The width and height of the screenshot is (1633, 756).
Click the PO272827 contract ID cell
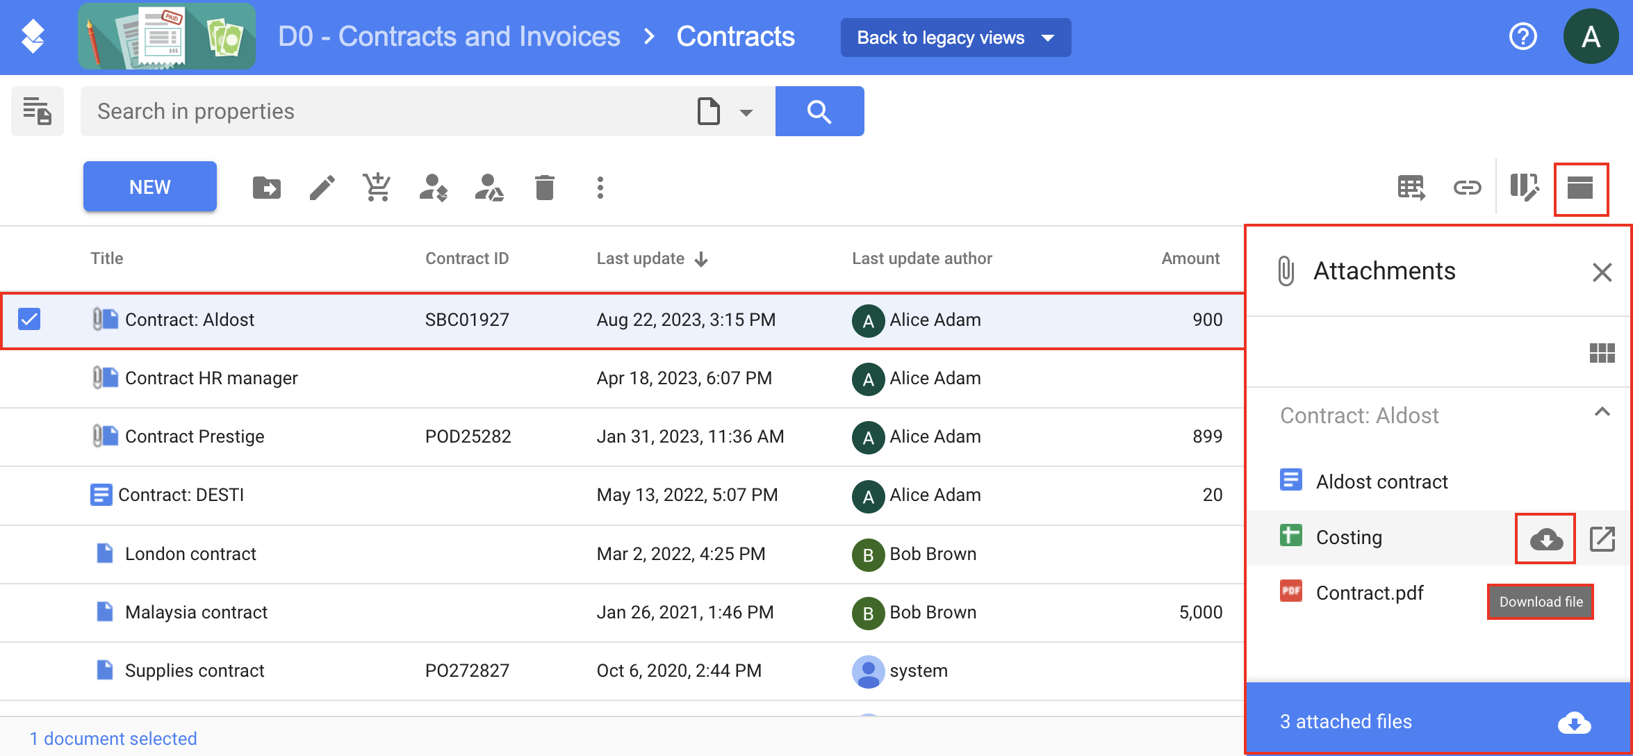(x=467, y=671)
